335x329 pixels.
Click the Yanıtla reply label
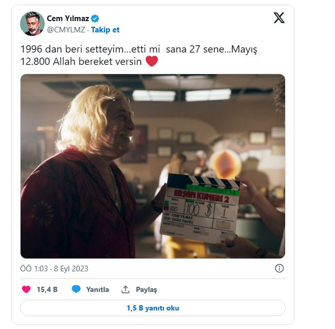click(97, 289)
